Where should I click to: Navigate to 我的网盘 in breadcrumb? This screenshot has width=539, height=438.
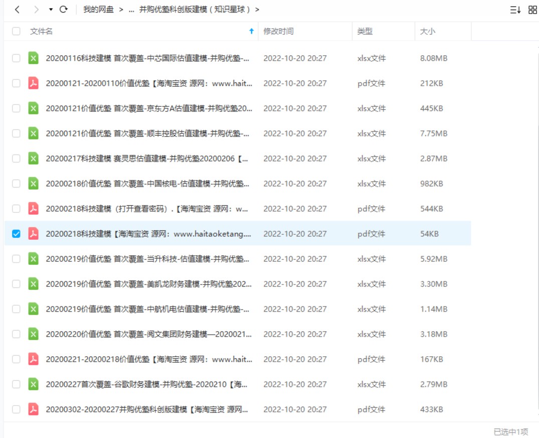point(98,10)
